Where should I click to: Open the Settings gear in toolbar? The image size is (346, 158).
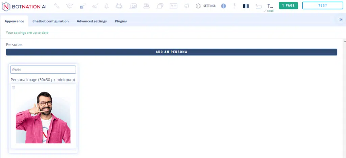198,6
